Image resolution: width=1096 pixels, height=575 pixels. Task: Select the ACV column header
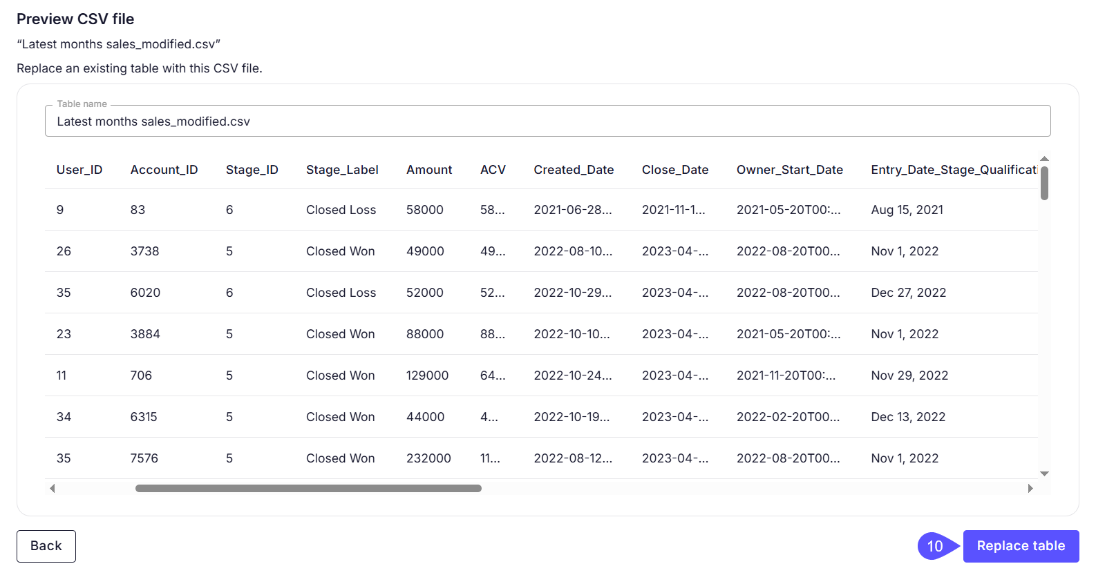click(493, 170)
